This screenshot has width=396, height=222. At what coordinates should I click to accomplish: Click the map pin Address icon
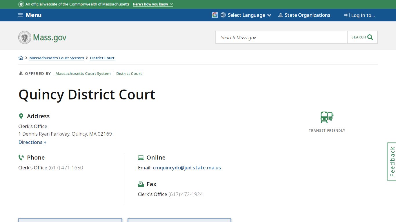[x=21, y=116]
